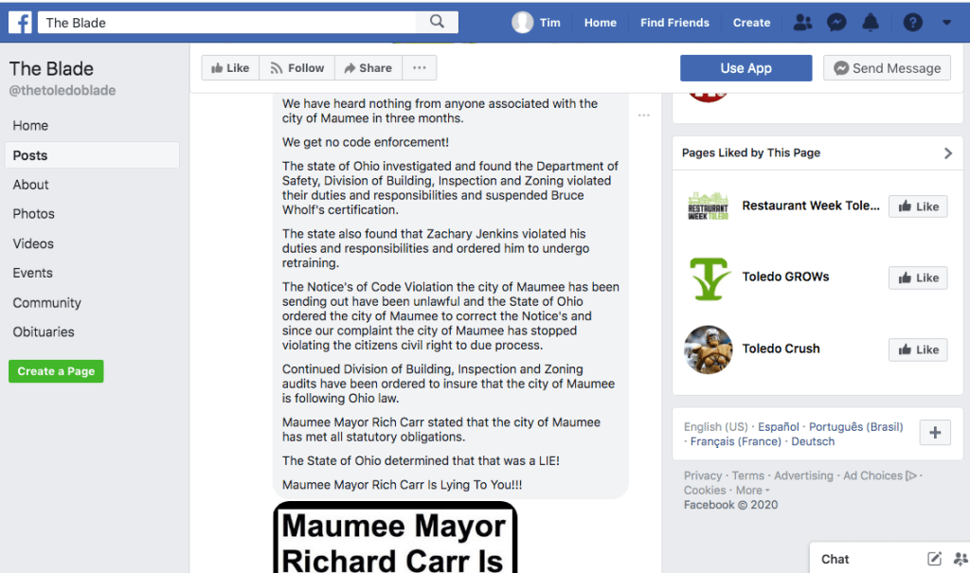Open the account dropdown arrow in top bar
Viewport: 970px width, 573px height.
(x=946, y=23)
